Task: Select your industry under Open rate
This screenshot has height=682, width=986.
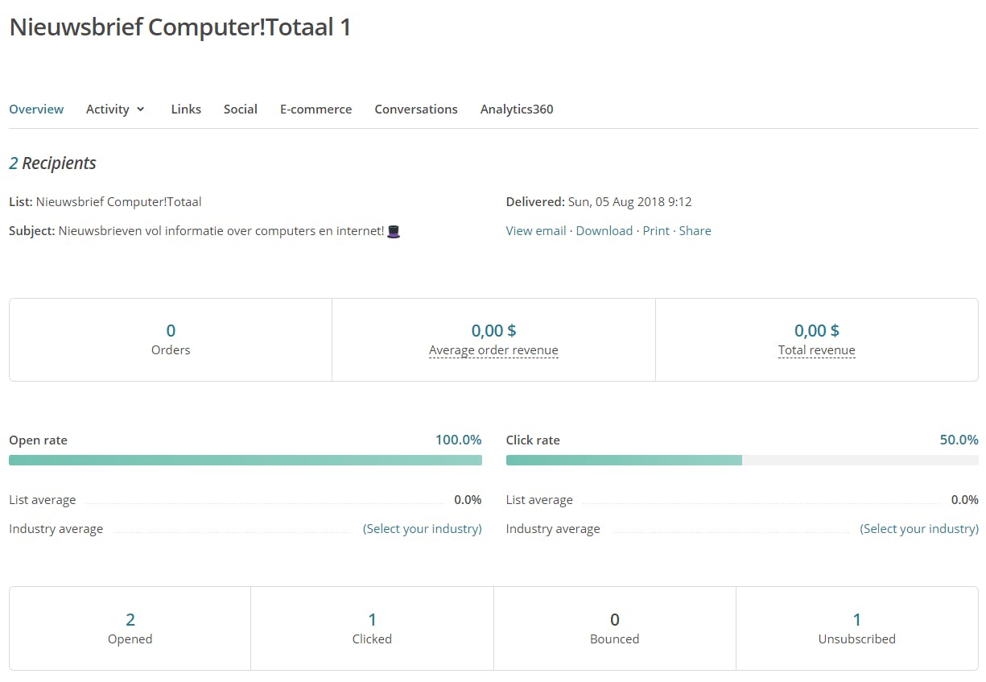Action: (x=423, y=529)
